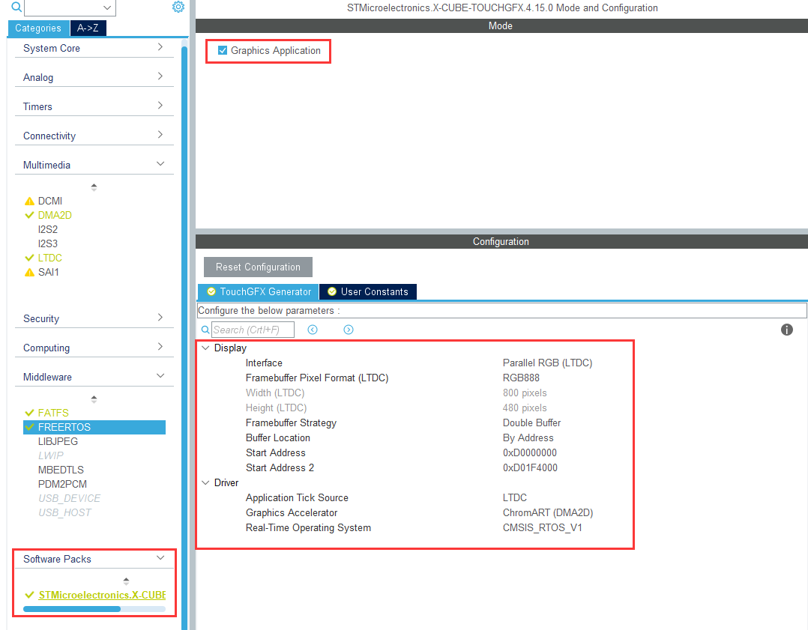Open the User Constants tab

[x=368, y=292]
